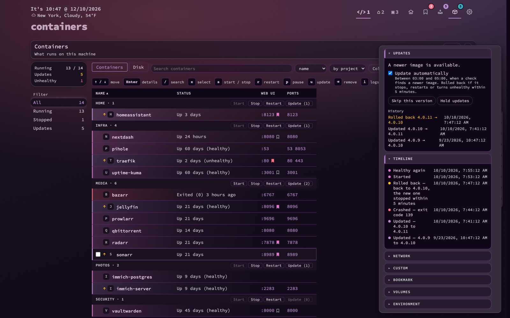
Task: Click Hold updates button
Action: pos(455,101)
